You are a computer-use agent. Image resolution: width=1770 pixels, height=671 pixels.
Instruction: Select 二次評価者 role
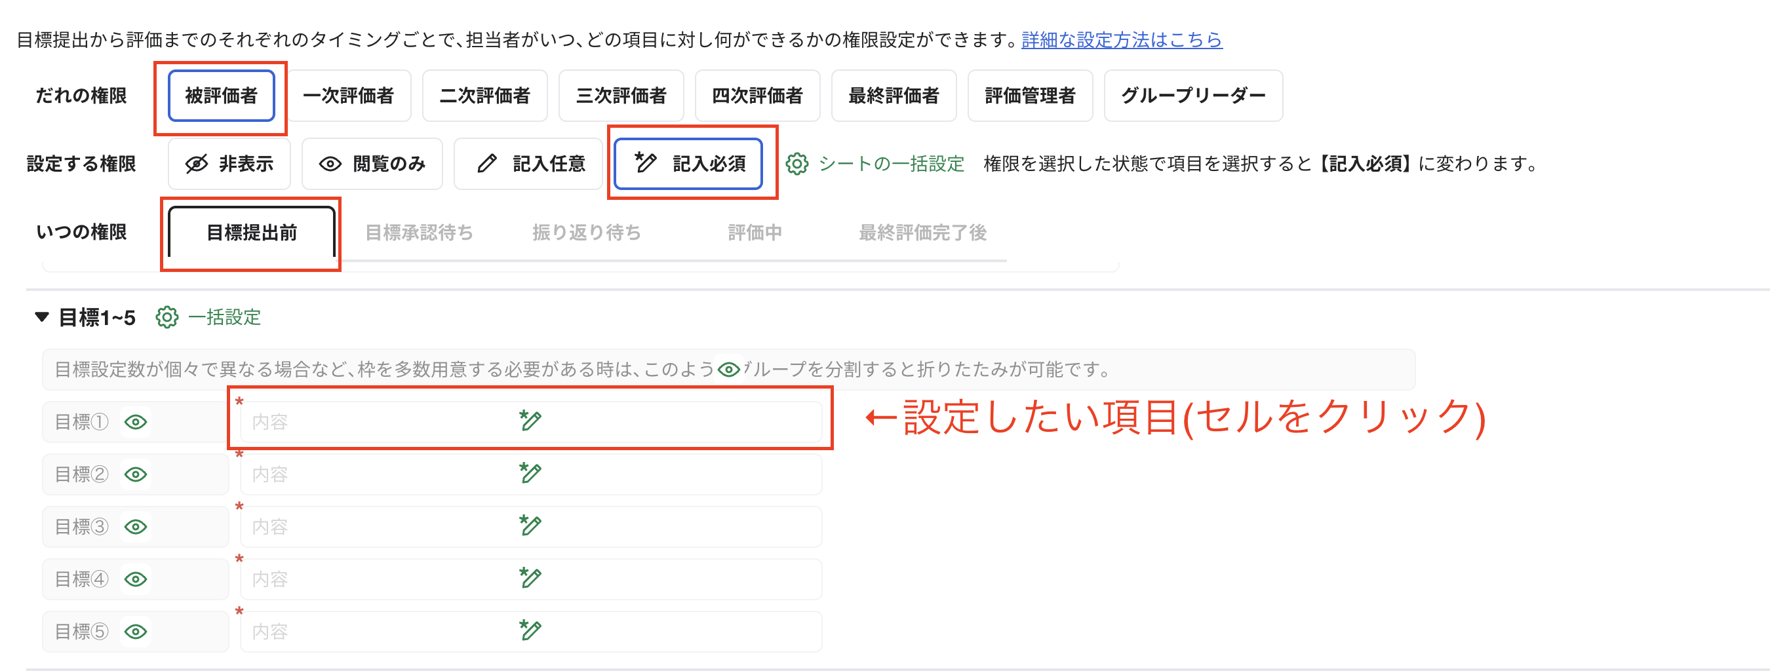point(484,96)
